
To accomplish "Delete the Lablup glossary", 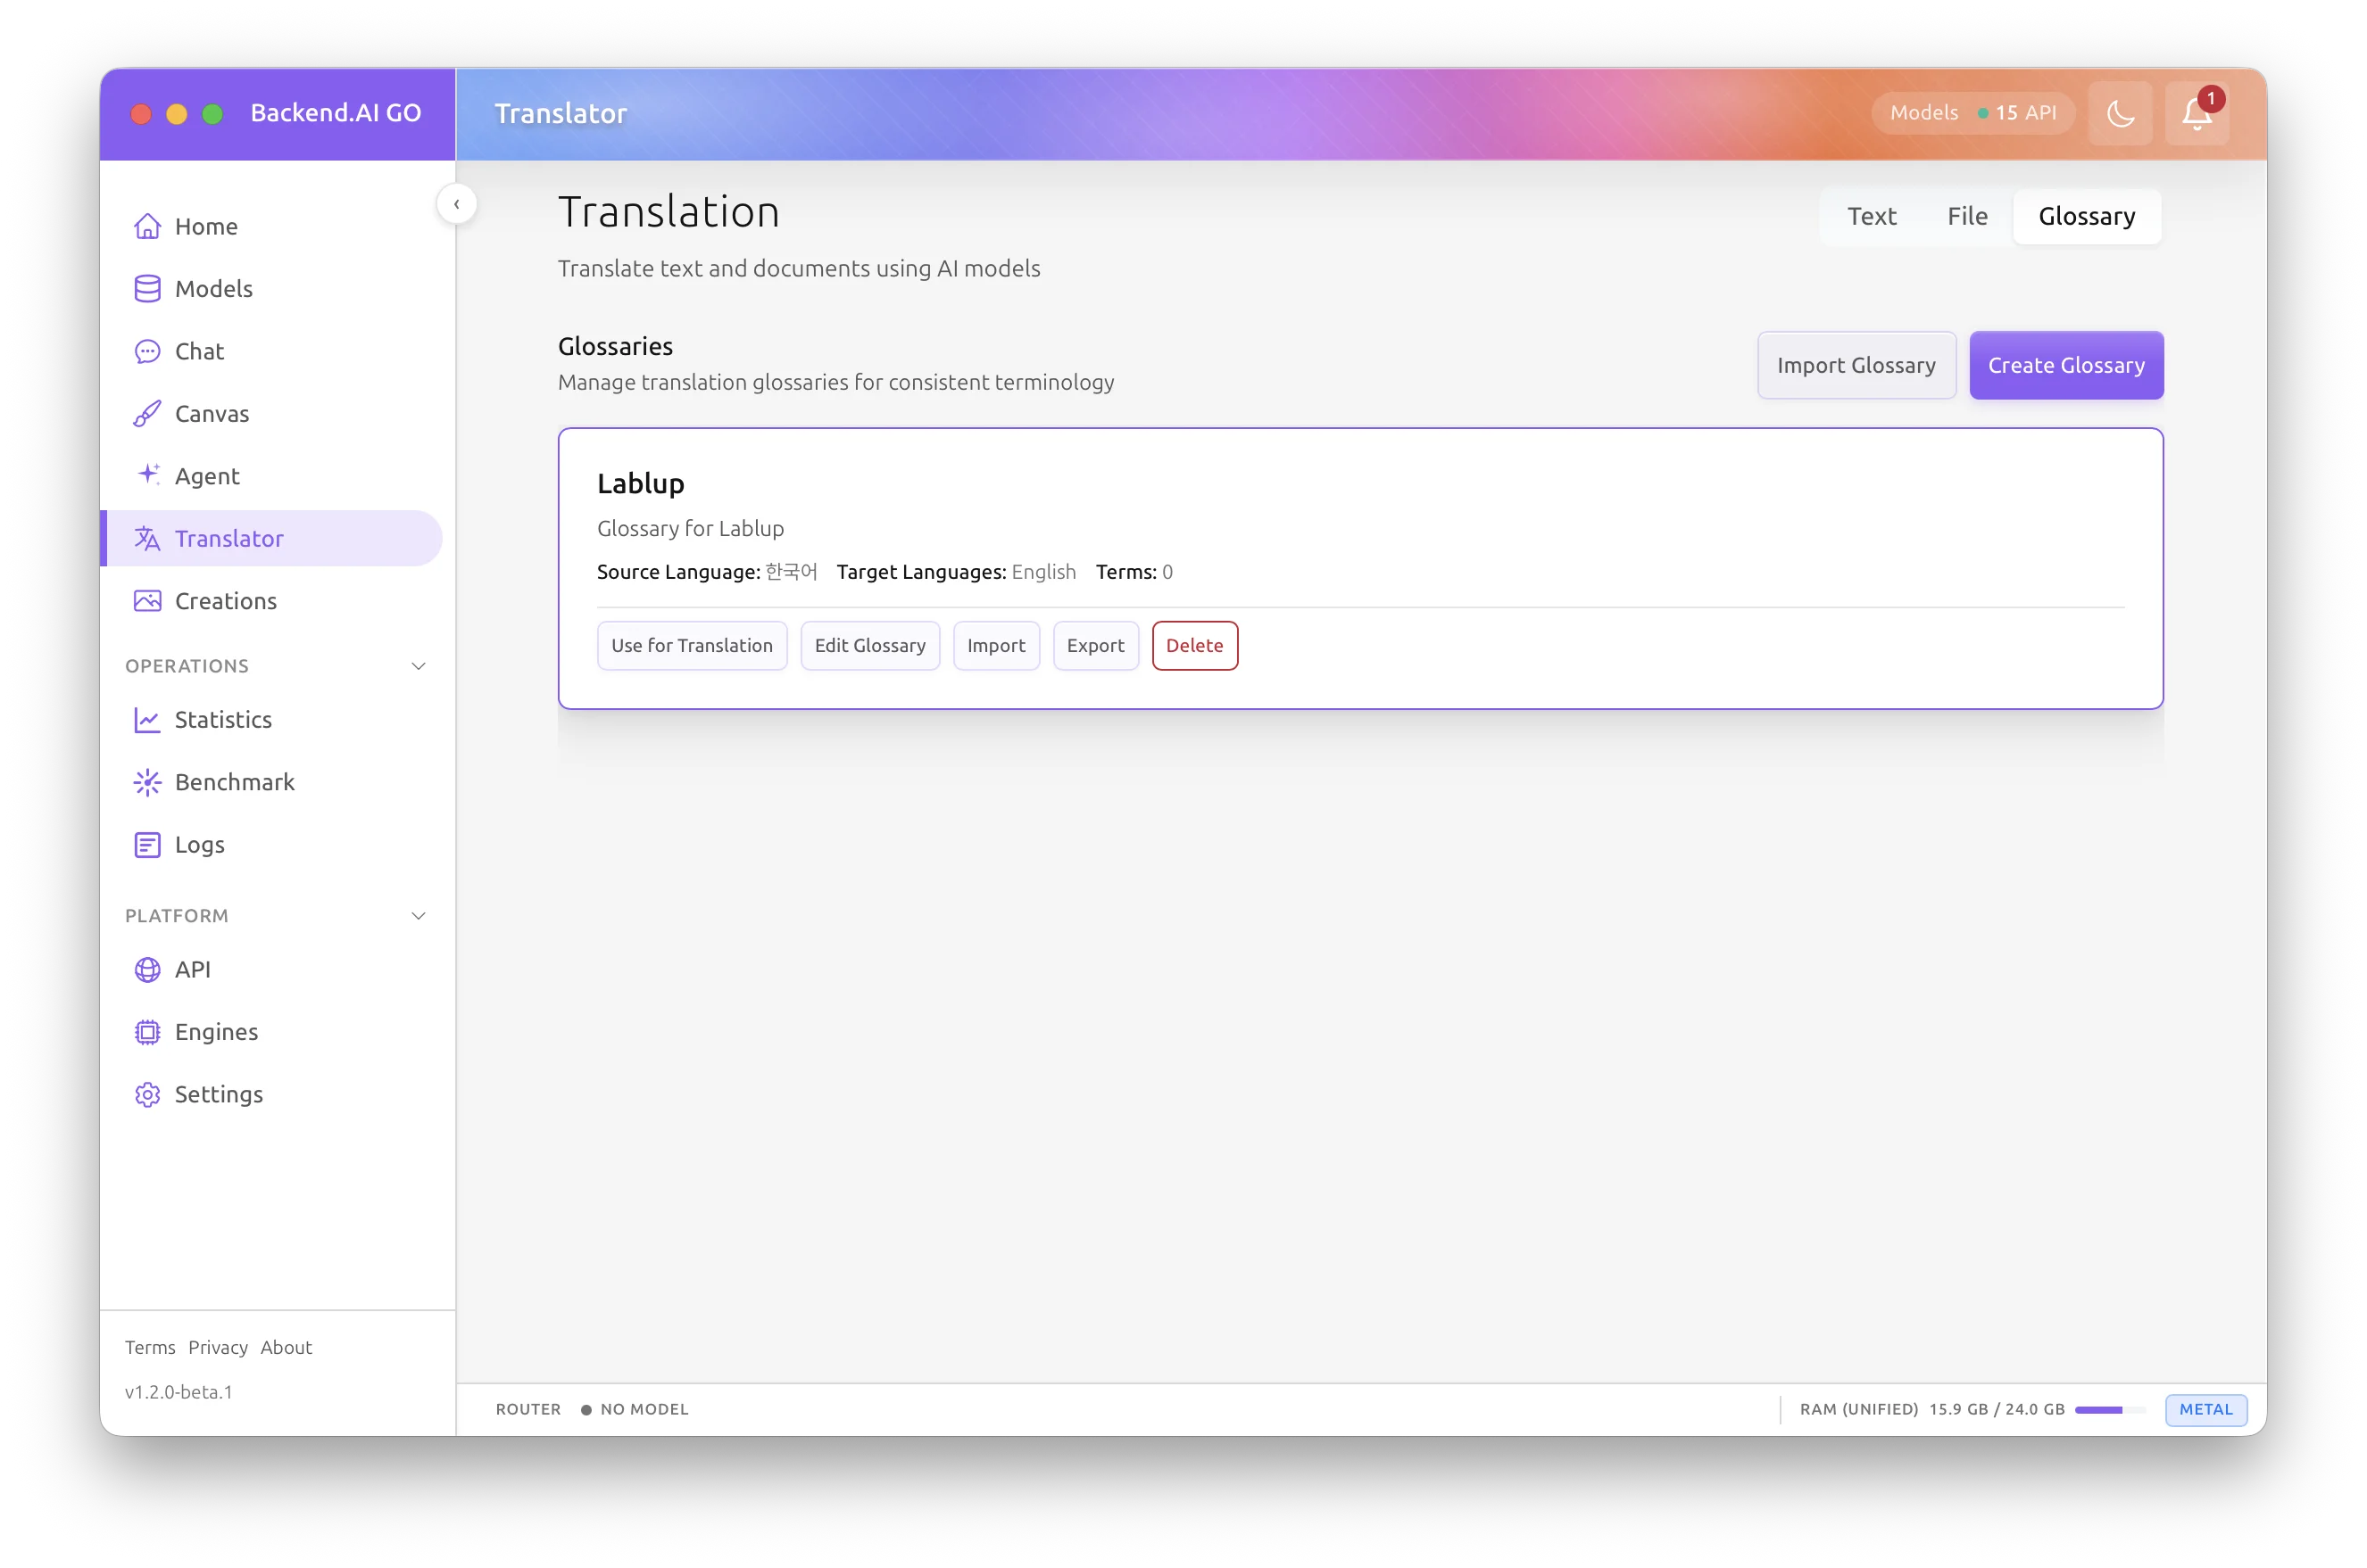I will coord(1193,646).
